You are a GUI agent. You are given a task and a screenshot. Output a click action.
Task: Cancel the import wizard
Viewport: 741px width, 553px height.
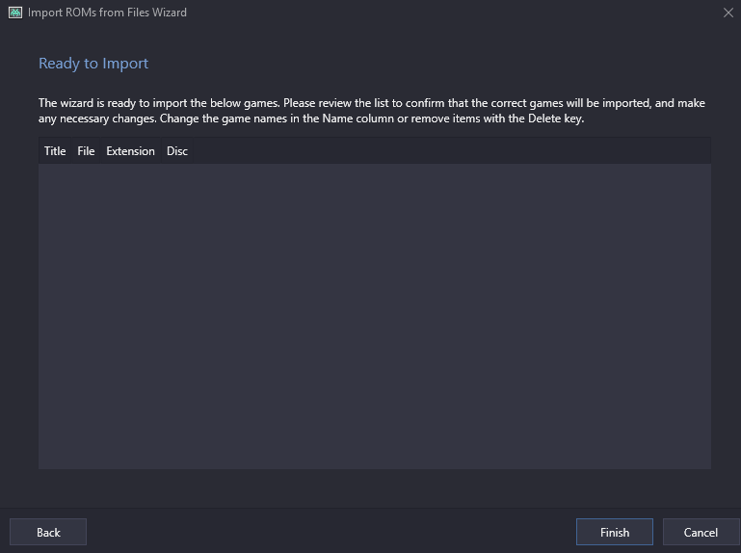[x=701, y=532]
